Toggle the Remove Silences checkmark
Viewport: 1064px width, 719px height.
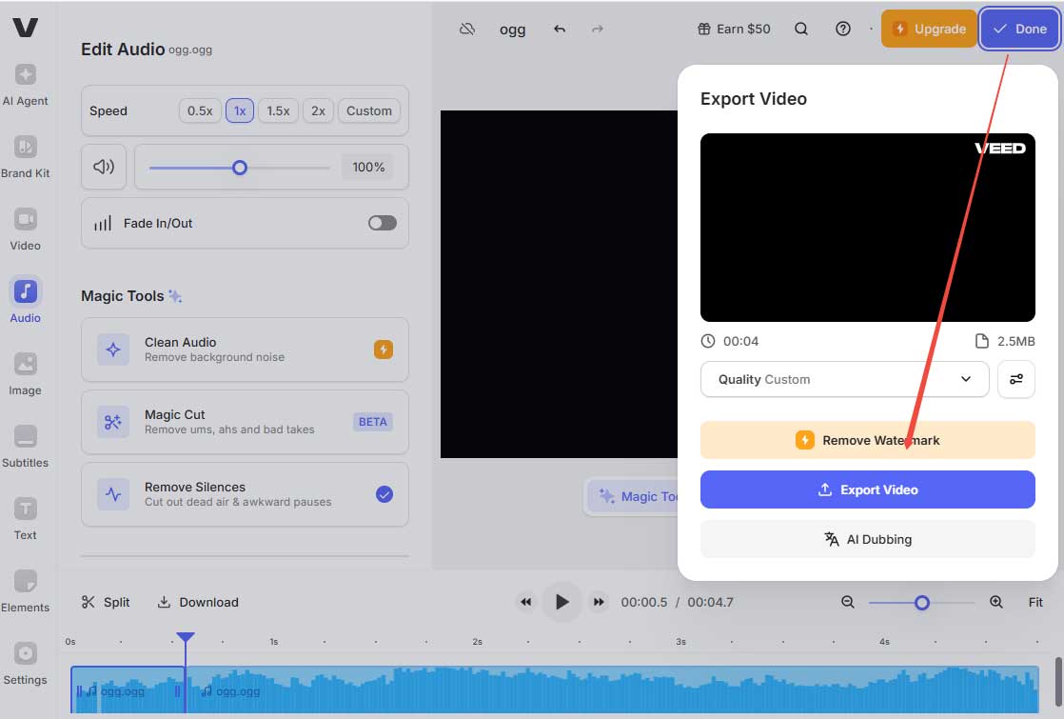click(384, 494)
